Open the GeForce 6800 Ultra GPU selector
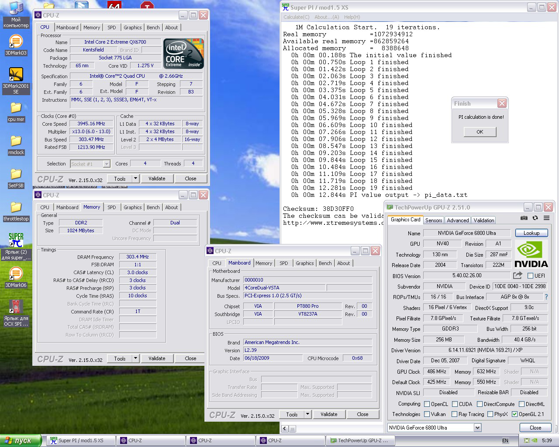 (434, 427)
